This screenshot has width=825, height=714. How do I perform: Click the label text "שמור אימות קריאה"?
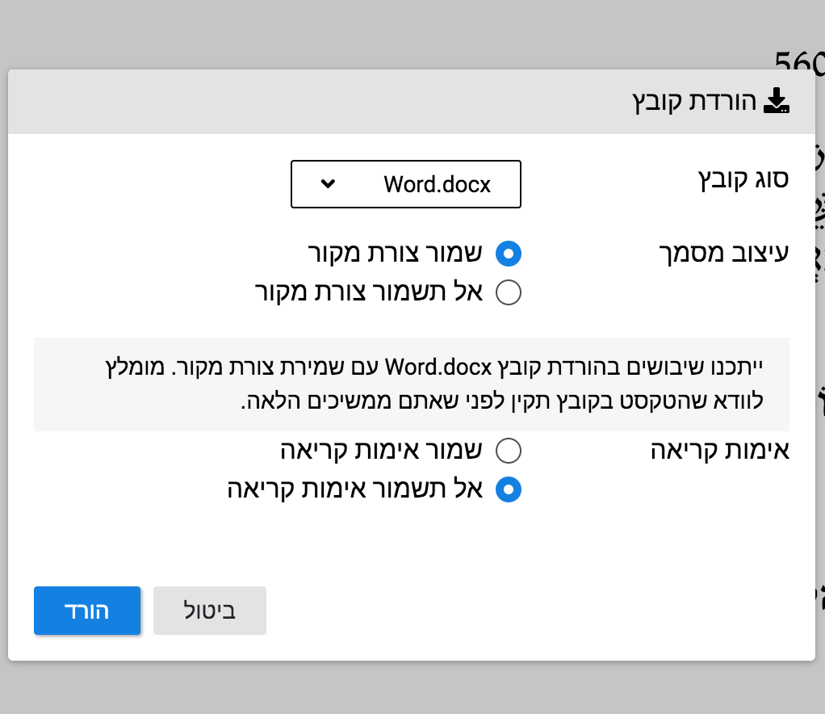pyautogui.click(x=381, y=451)
